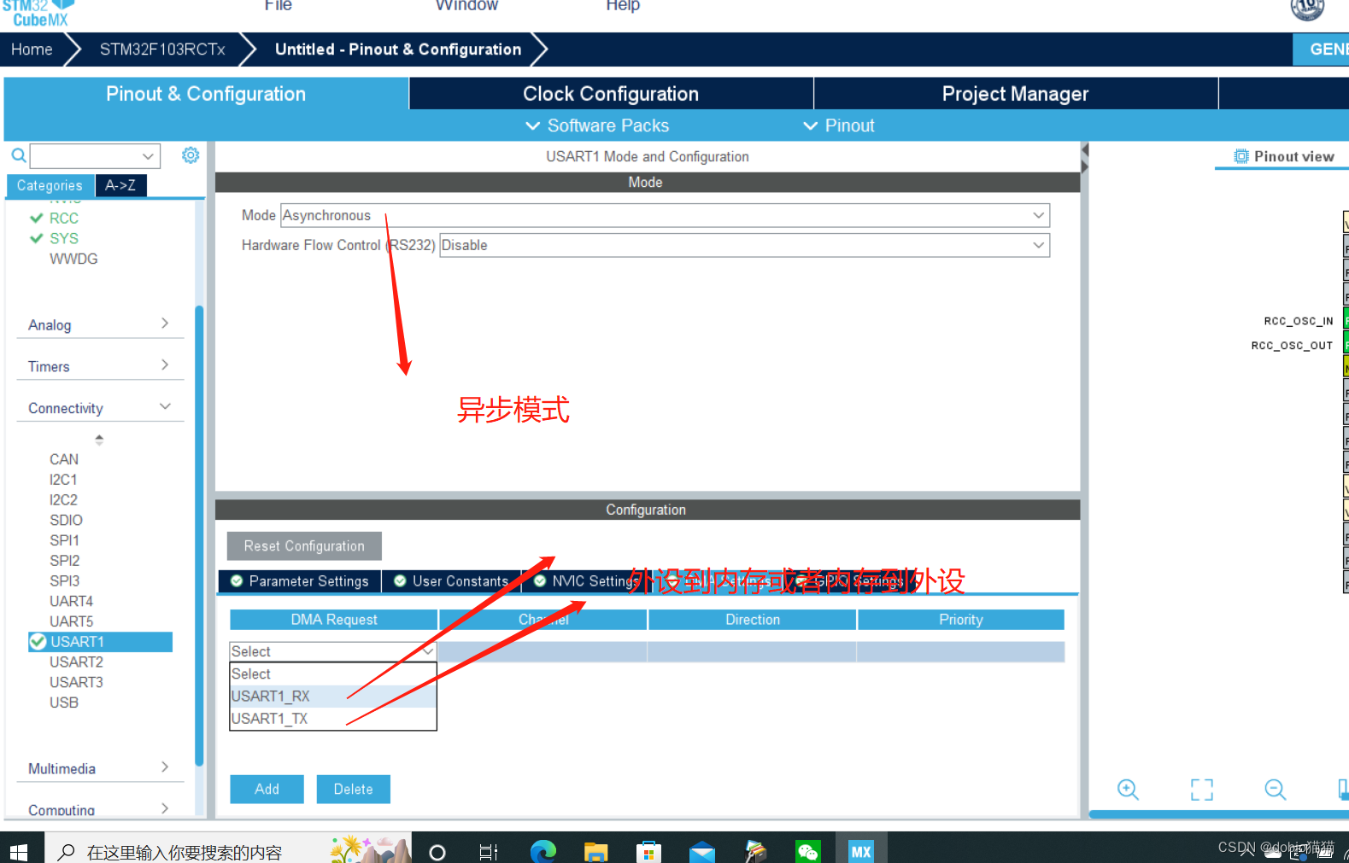This screenshot has height=863, width=1349.
Task: Click the GENERATE CODE button
Action: point(1321,50)
